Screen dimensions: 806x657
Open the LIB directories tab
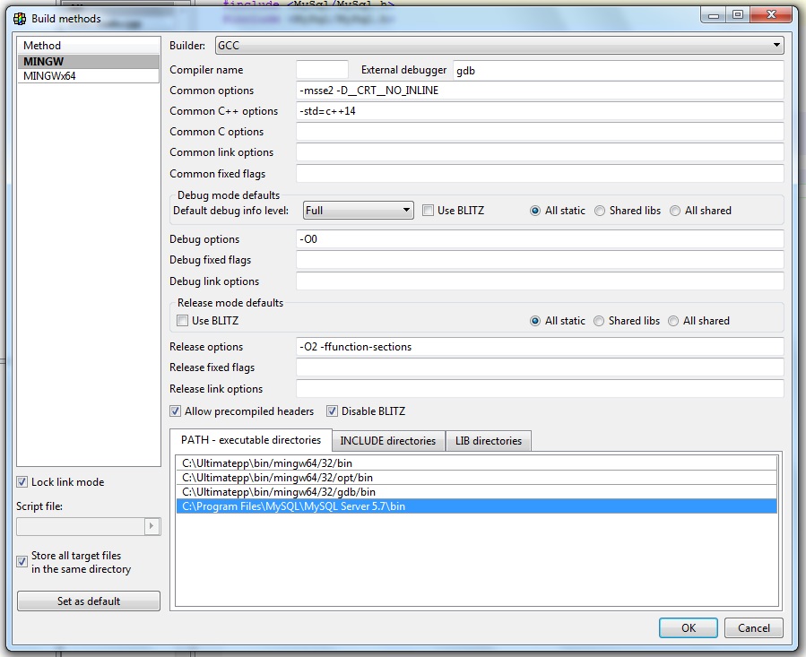point(489,441)
